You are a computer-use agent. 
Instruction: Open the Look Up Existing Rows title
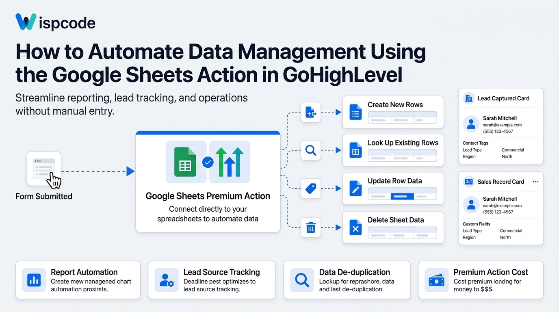(403, 143)
